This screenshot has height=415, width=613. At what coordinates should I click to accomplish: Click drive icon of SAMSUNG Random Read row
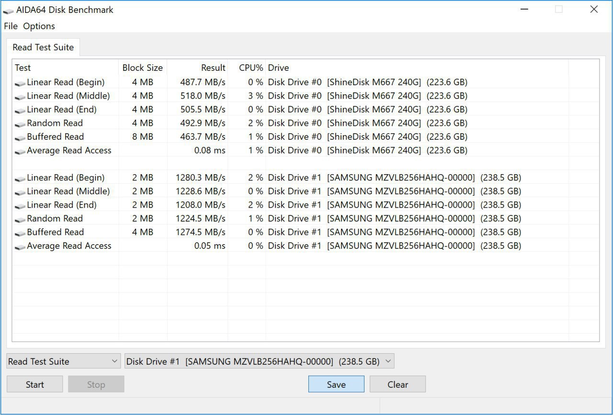20,220
